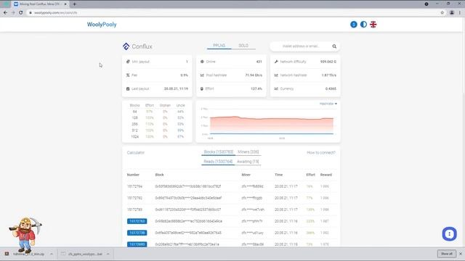Image resolution: width=465 pixels, height=261 pixels.
Task: Click the Number column header
Action: tap(133, 175)
